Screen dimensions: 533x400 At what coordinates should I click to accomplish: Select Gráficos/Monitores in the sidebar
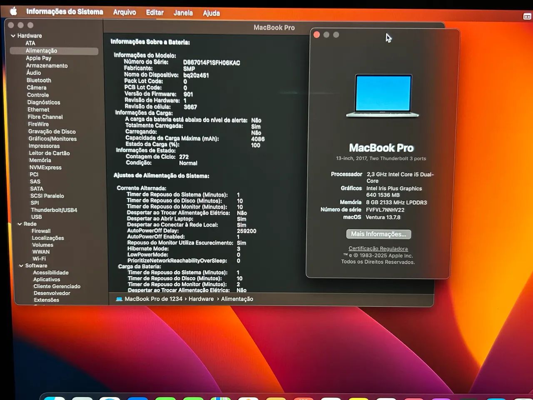tap(52, 139)
